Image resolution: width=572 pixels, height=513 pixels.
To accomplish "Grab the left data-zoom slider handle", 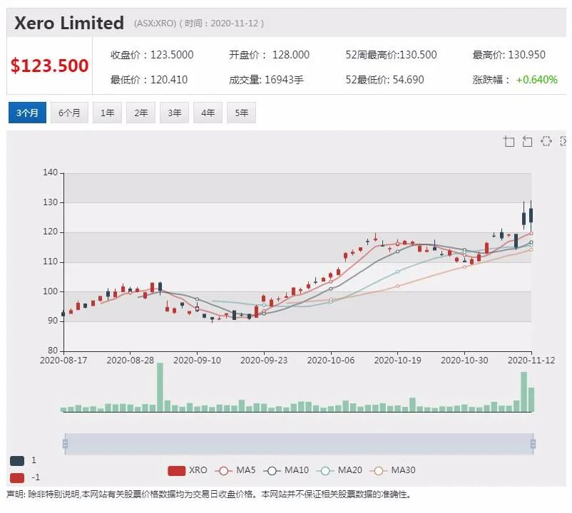I will coord(66,444).
